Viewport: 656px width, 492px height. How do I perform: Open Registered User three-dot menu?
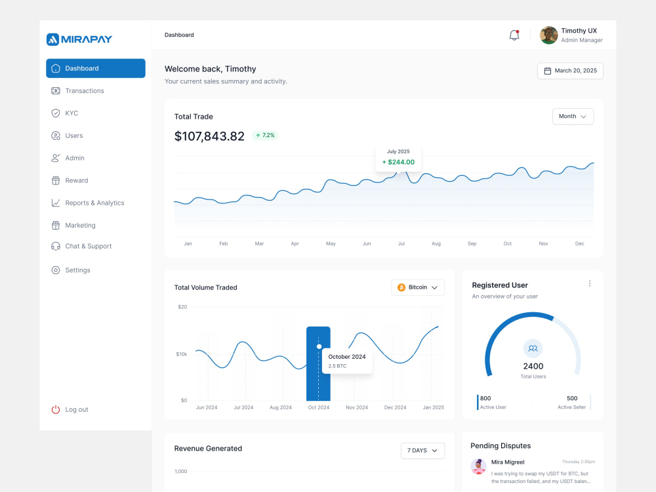[590, 283]
